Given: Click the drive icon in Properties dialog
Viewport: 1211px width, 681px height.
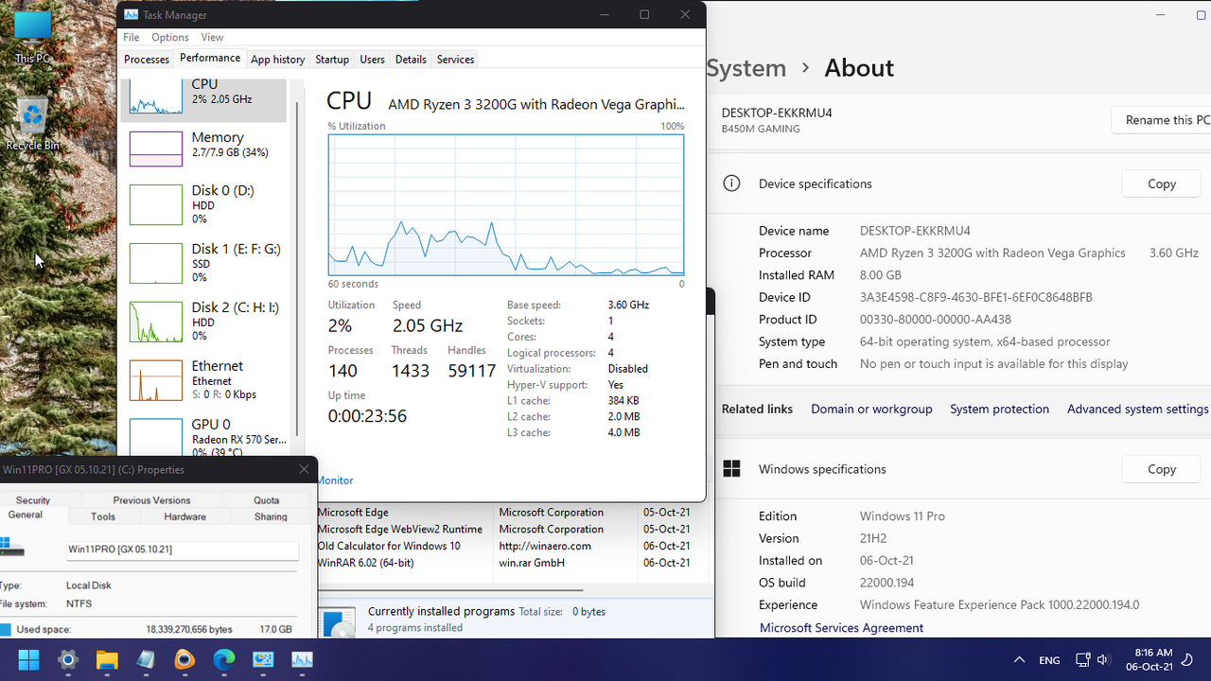Looking at the screenshot, I should [11, 548].
